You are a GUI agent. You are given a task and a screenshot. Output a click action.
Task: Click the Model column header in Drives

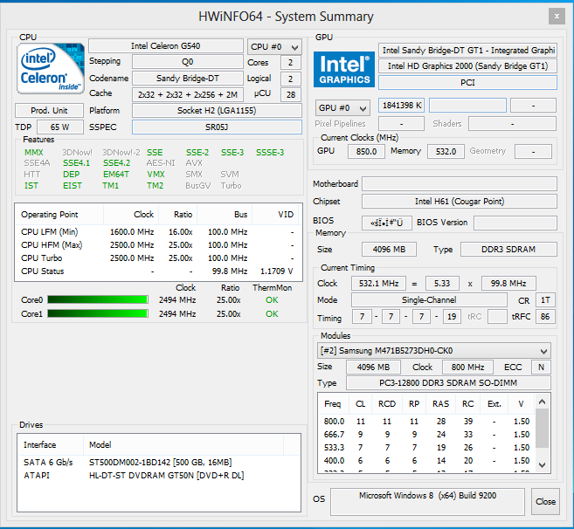(x=100, y=444)
